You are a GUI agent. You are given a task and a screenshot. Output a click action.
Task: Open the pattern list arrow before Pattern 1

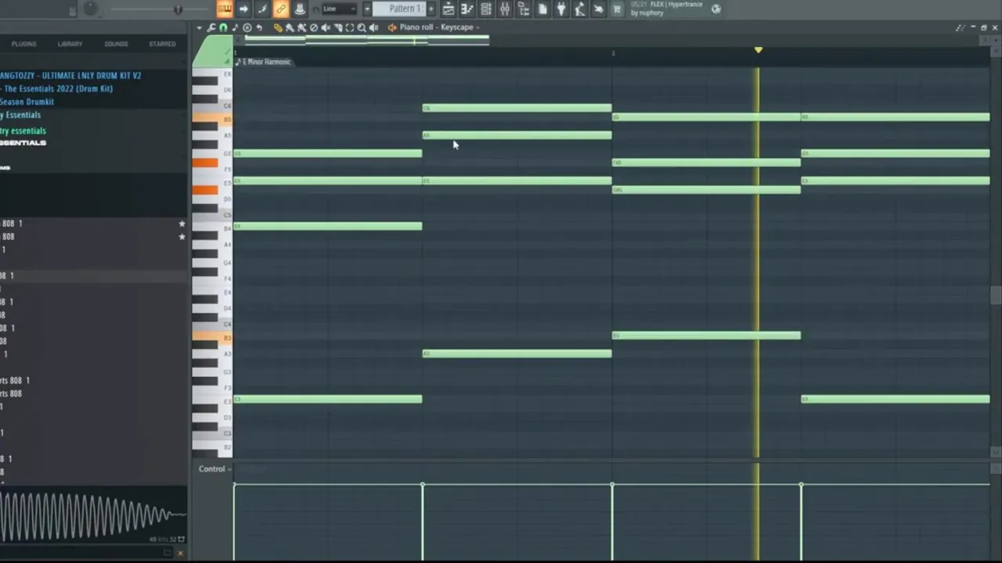click(x=366, y=9)
